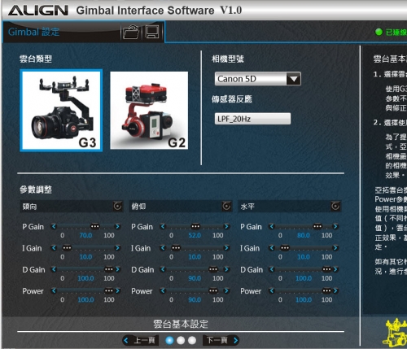Click the floppy disk save icon

(152, 32)
